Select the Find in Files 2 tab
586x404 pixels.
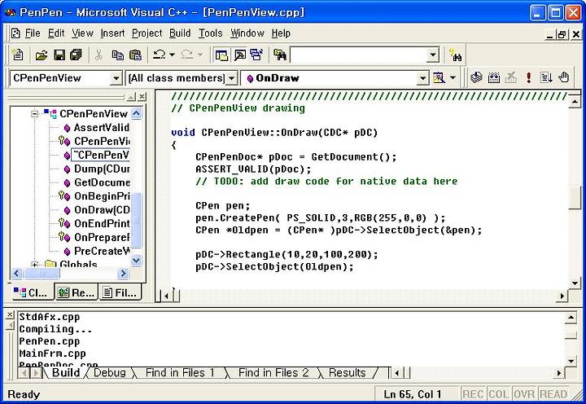point(273,373)
